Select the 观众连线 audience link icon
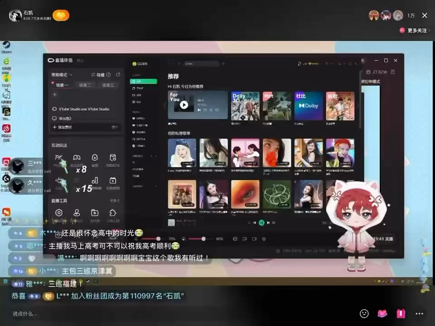 76,158
